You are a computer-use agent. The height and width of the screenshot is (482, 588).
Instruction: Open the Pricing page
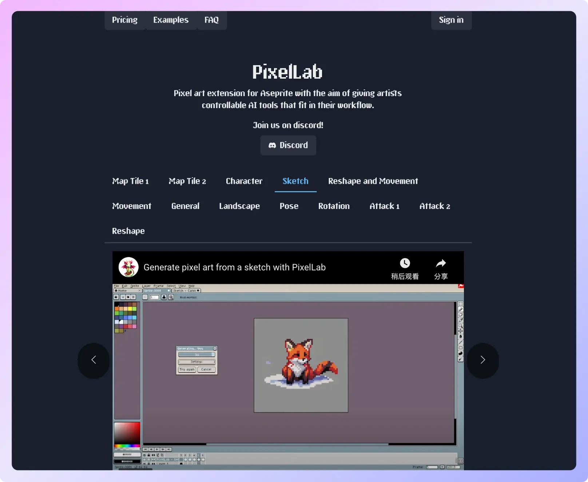[x=124, y=20]
